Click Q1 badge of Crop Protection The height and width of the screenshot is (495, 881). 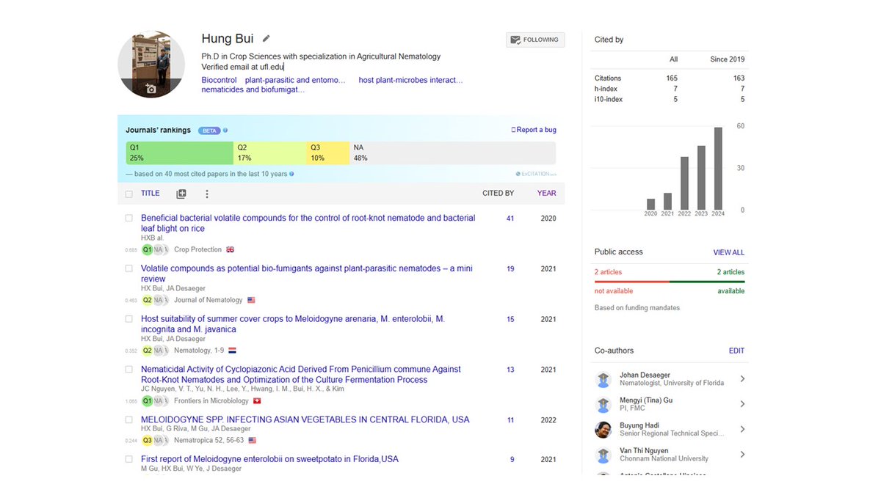(147, 249)
